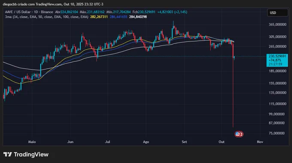Click the blue EMA value 286,441655
292x163 pixels.
(x=119, y=17)
